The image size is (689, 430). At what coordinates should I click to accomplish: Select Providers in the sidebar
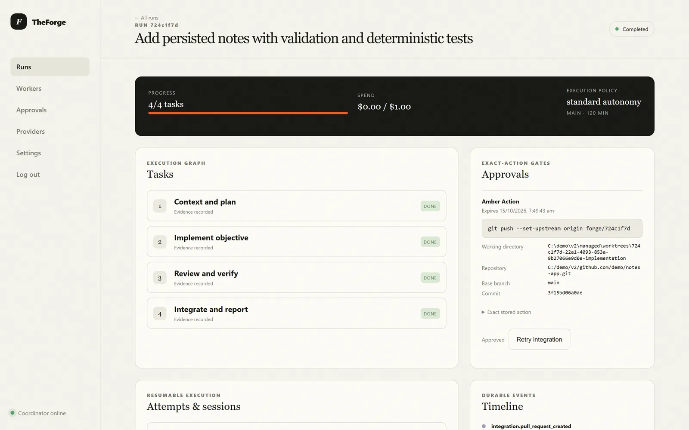(31, 131)
